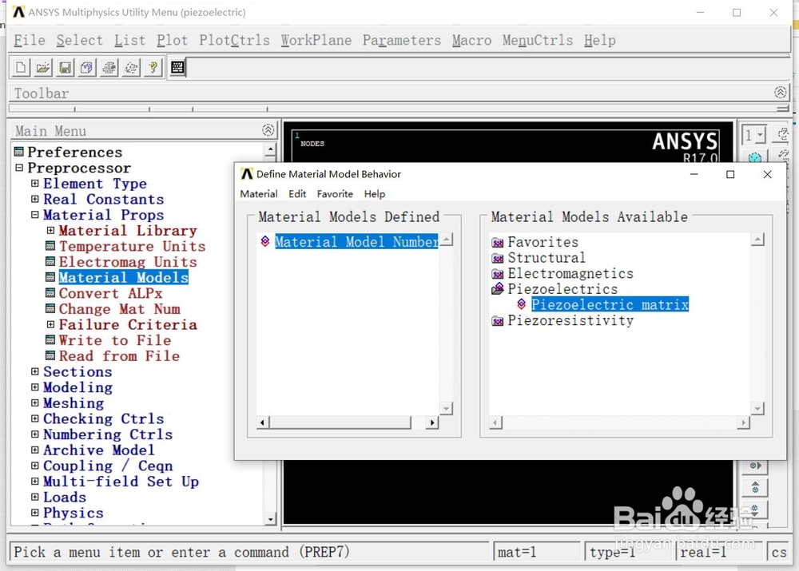The width and height of the screenshot is (799, 571).
Task: Open the Parameters menu
Action: [402, 40]
